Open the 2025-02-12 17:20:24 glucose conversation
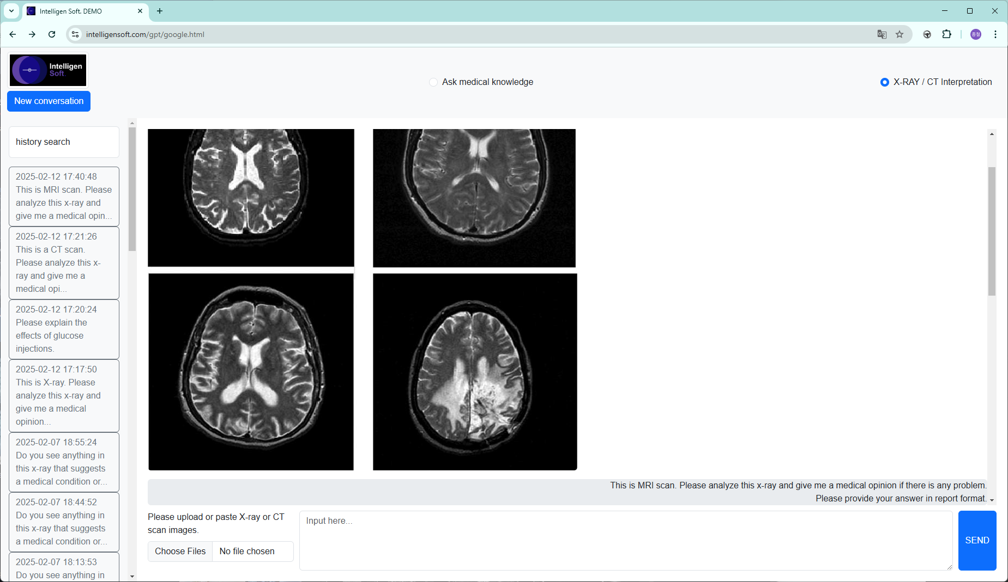 [x=64, y=329]
